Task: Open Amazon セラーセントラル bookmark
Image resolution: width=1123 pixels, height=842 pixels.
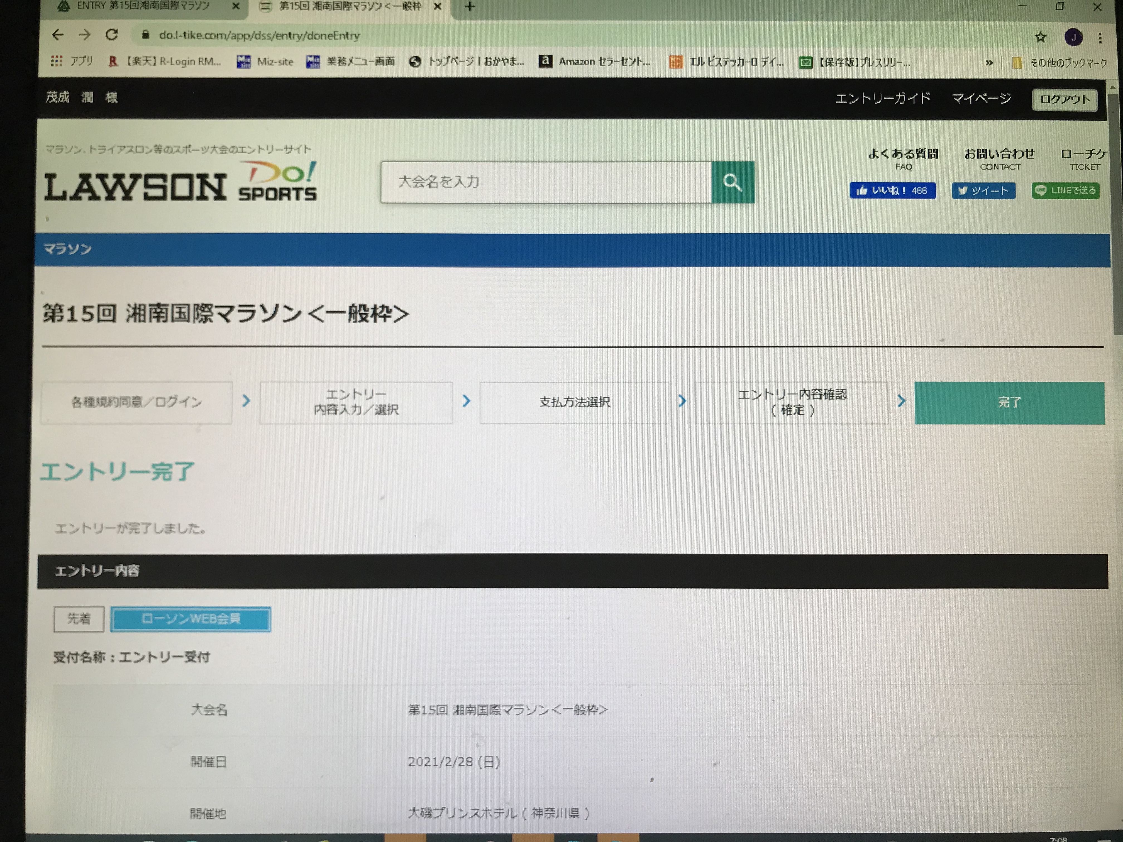Action: [x=594, y=62]
